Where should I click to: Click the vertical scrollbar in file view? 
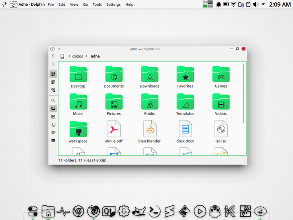(x=243, y=94)
